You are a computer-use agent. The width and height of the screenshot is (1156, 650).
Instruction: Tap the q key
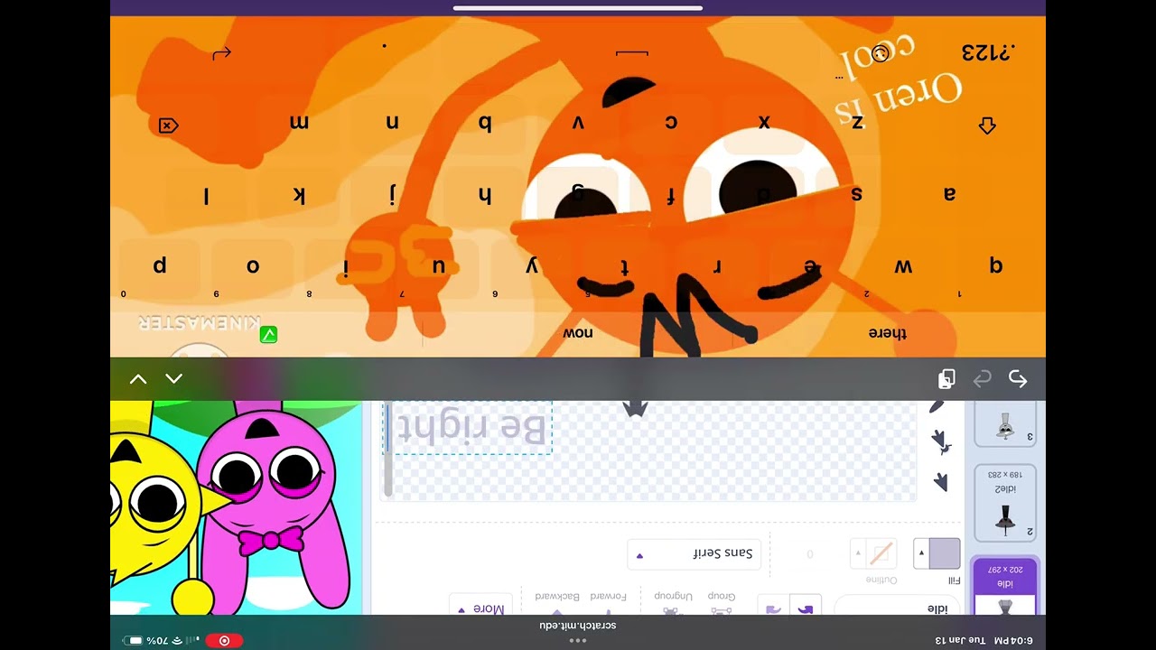(996, 265)
